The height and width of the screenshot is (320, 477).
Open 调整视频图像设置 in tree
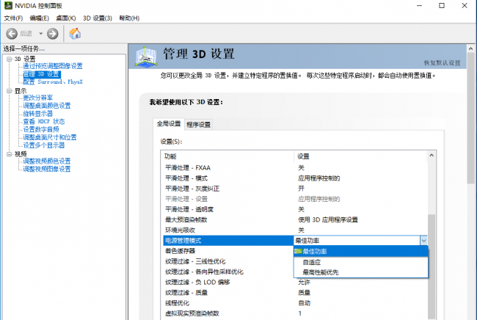coord(46,169)
